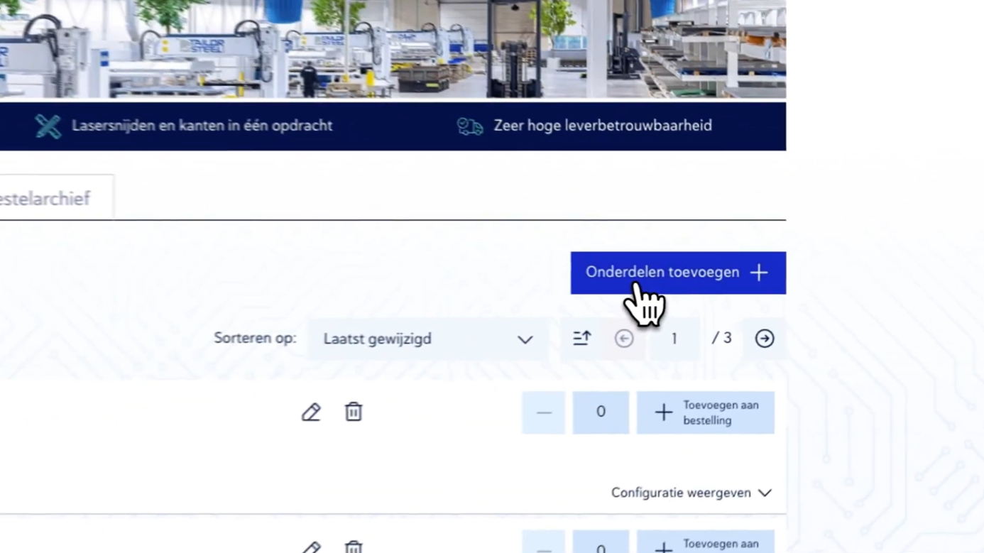Delete the first part with trash icon
984x553 pixels.
point(354,412)
